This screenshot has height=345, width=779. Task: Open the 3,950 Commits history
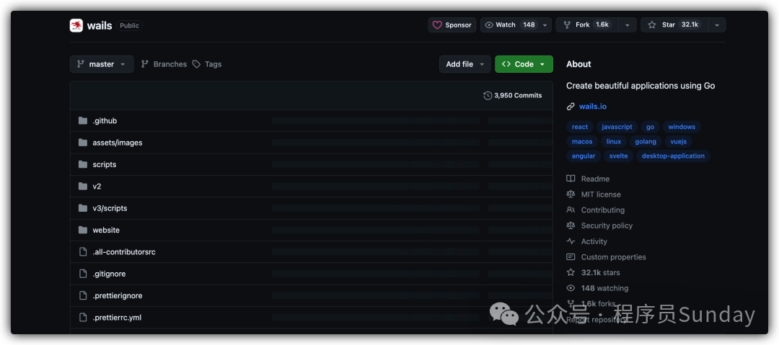pyautogui.click(x=513, y=95)
